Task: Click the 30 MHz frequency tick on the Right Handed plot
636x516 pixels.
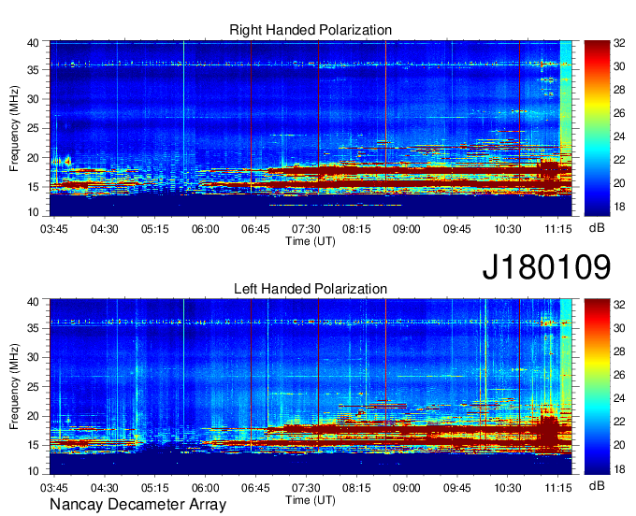Action: 34,99
